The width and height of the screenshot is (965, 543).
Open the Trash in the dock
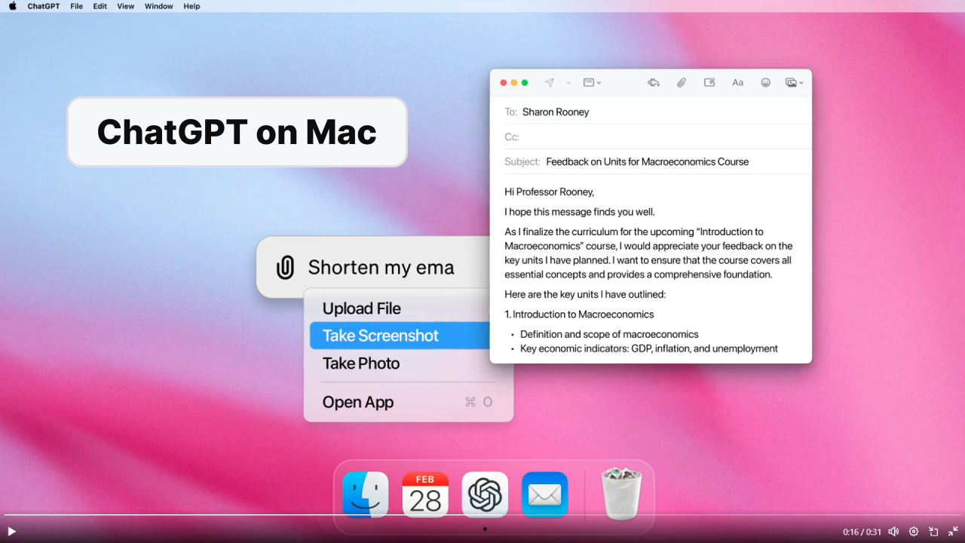pyautogui.click(x=621, y=494)
